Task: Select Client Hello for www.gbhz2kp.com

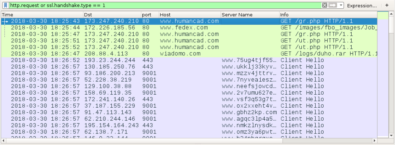Action: pyautogui.click(x=189, y=112)
